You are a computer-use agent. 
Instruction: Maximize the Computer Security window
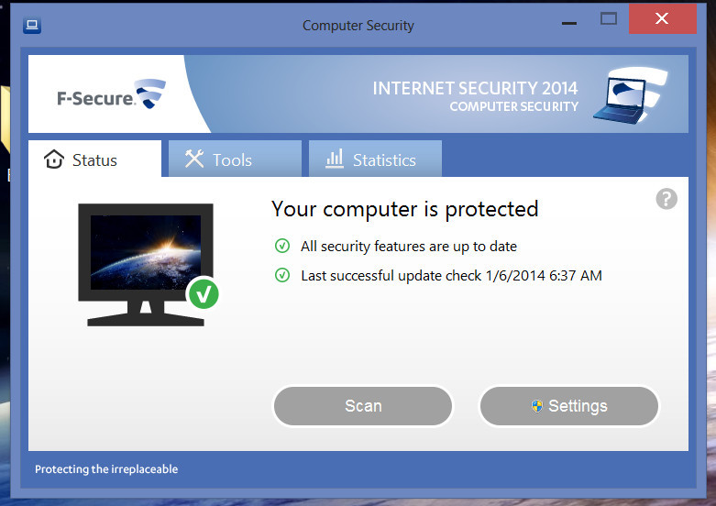[x=608, y=18]
